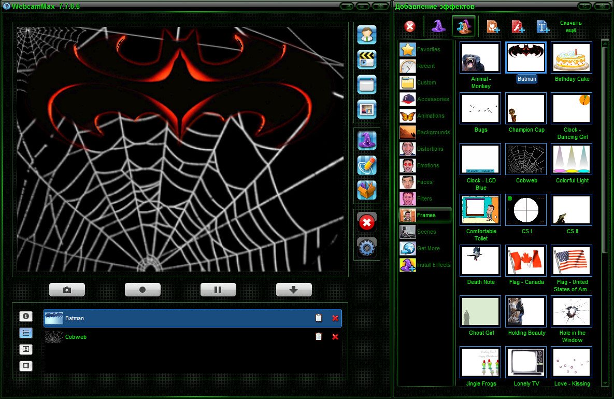Viewport: 614px width, 399px height.
Task: Apply the Champion Cup frame thumbnail
Action: (526, 108)
